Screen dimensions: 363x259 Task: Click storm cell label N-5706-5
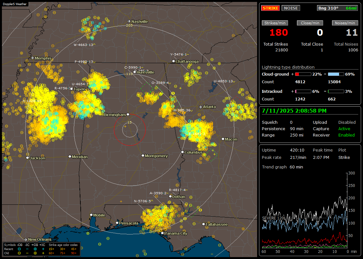(x=144, y=201)
